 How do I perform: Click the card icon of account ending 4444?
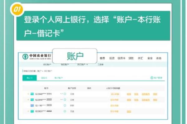click(32, 111)
